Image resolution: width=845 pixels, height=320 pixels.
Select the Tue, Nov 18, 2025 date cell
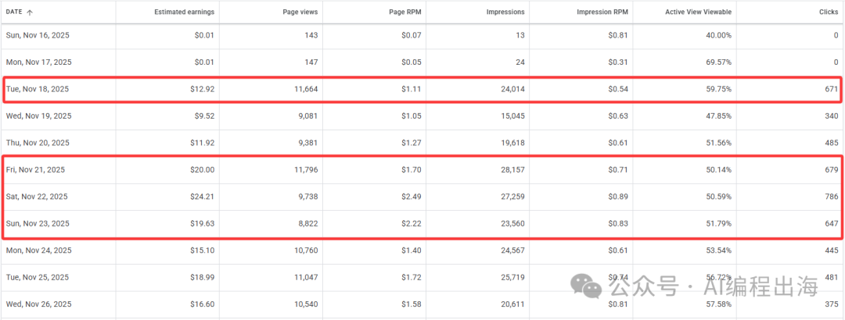point(38,89)
